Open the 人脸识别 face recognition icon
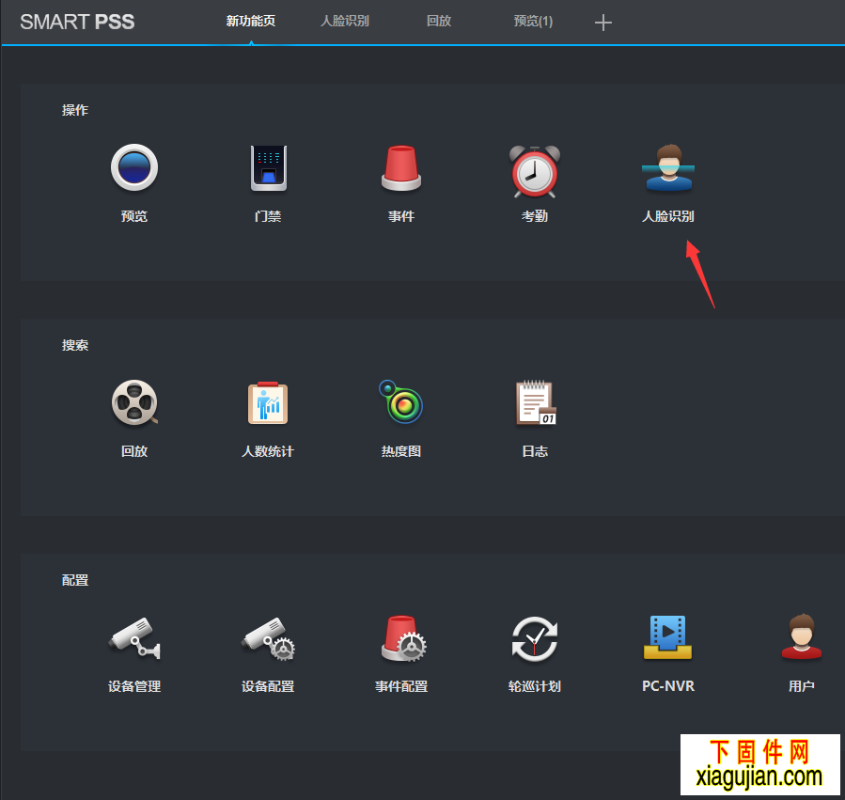Viewport: 845px width, 800px height. coord(668,167)
